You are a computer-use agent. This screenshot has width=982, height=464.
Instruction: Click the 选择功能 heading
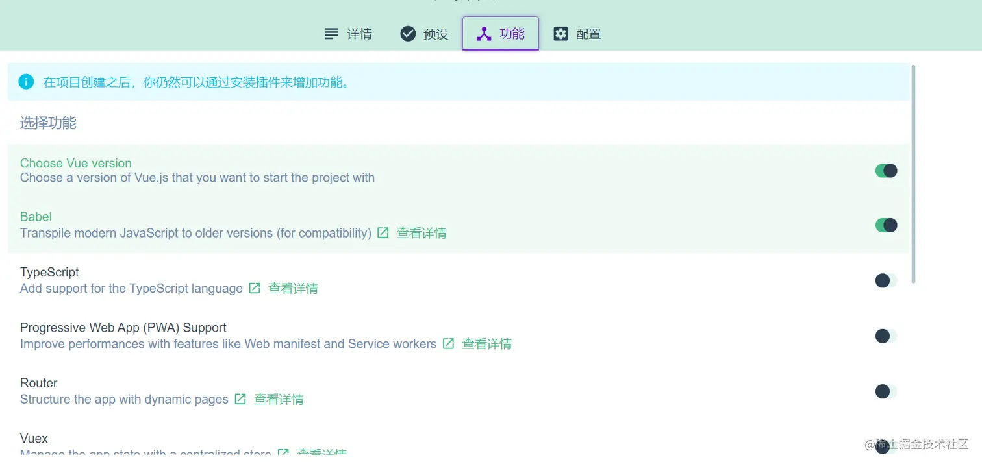(x=48, y=123)
